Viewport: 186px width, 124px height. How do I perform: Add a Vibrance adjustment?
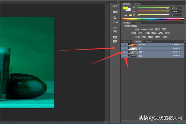(x=164, y=29)
